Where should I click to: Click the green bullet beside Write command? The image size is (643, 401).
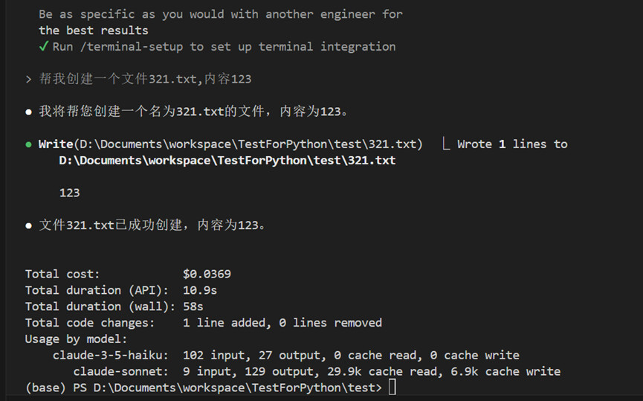point(28,144)
